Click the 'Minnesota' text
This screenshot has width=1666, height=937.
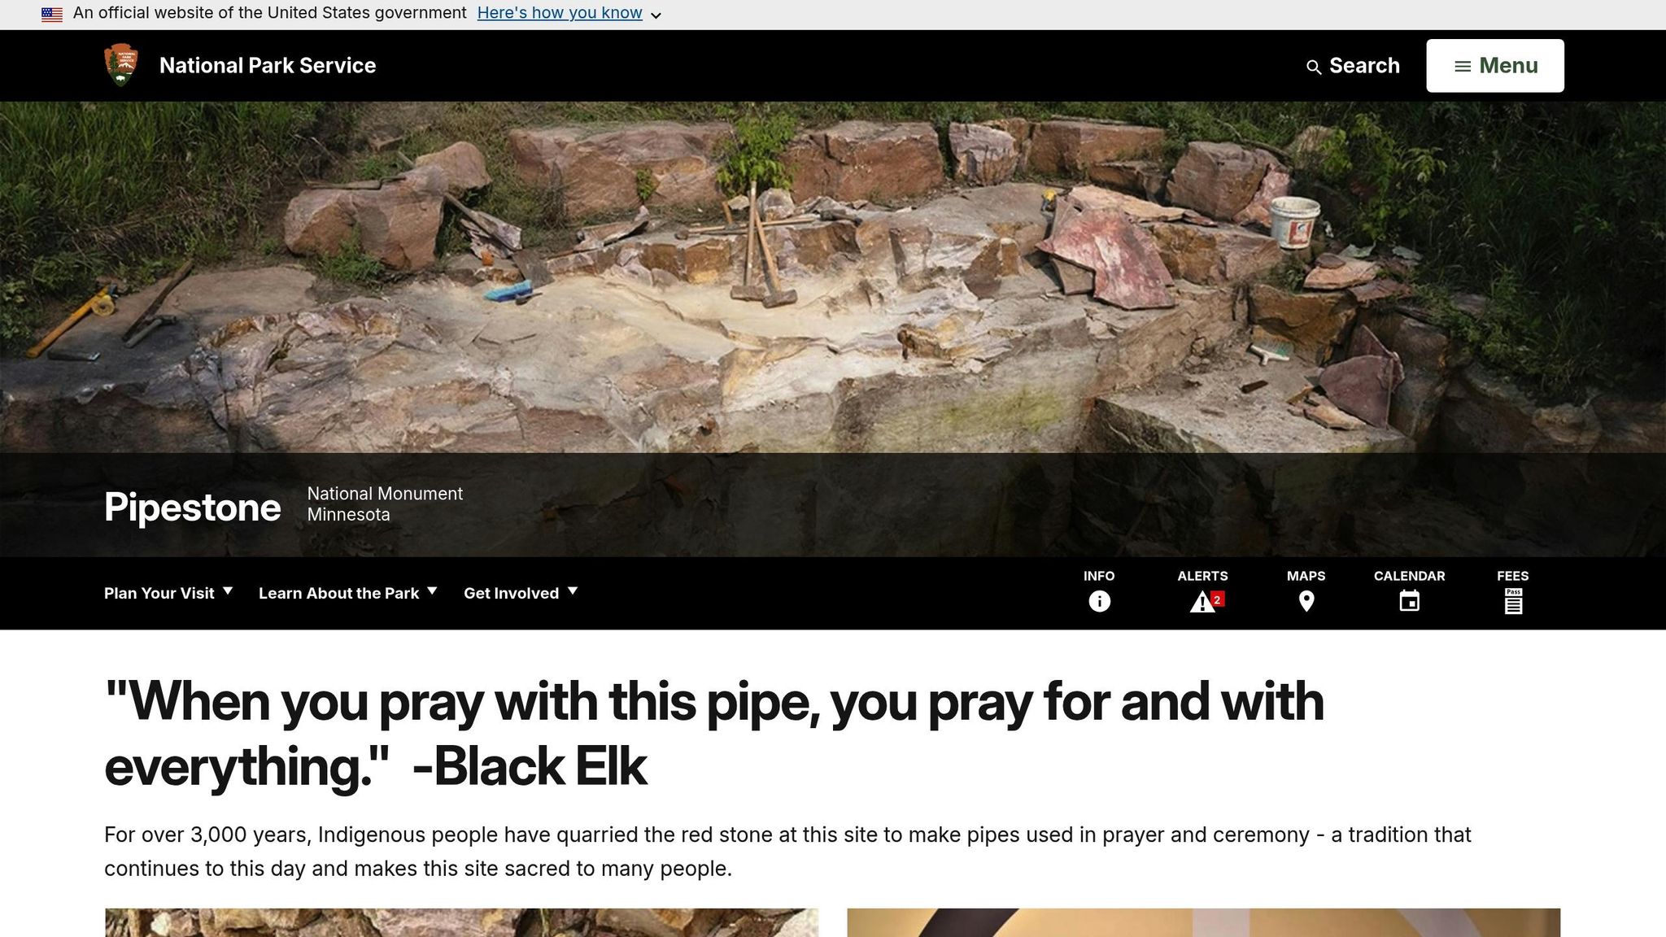click(349, 515)
